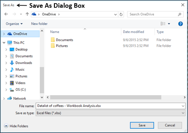The width and height of the screenshot is (188, 133).
Task: Collapse the This PC tree node
Action: [x=4, y=43]
